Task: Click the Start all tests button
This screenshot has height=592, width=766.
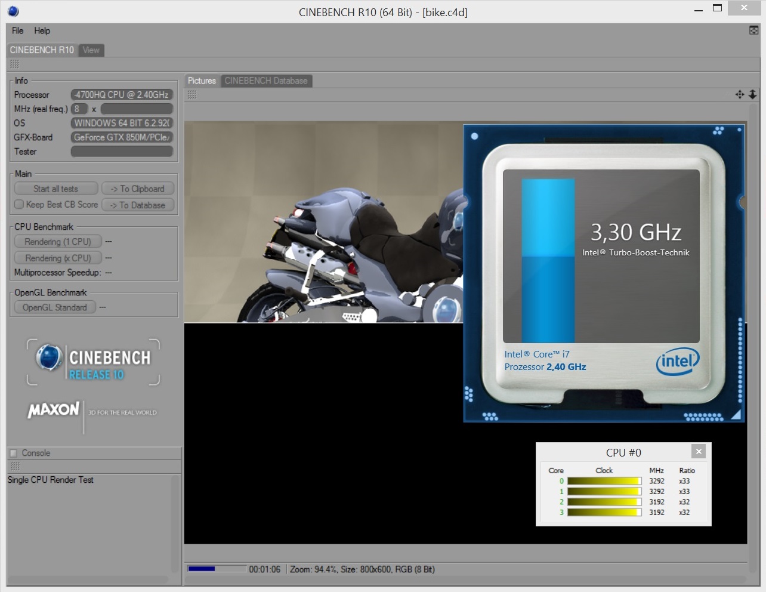Action: [x=55, y=189]
